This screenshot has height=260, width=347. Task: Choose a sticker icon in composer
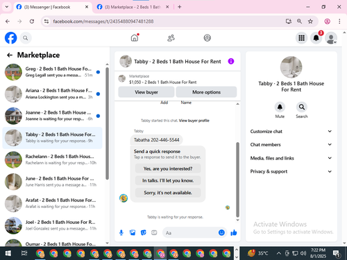coord(144,233)
